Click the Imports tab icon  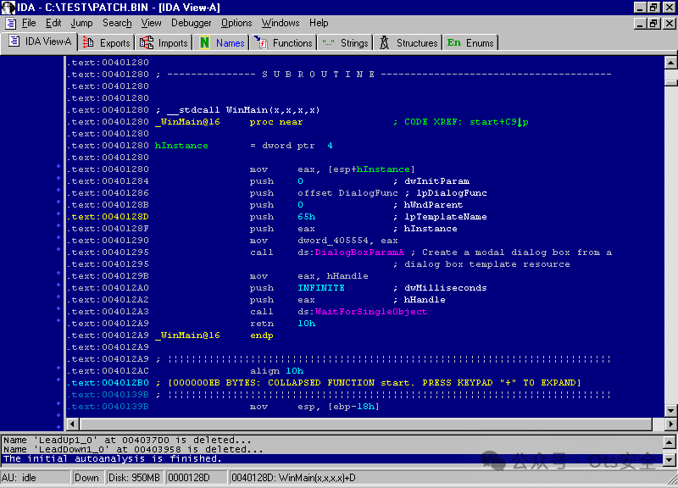[147, 42]
